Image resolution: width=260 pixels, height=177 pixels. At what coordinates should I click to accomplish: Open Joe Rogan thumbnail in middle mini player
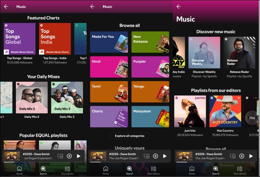[98, 156]
